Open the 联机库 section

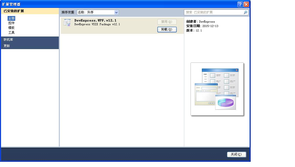pos(30,40)
